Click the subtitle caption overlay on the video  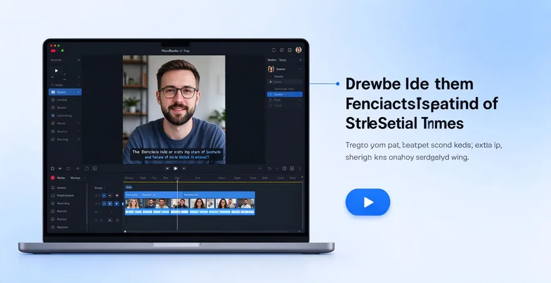177,155
